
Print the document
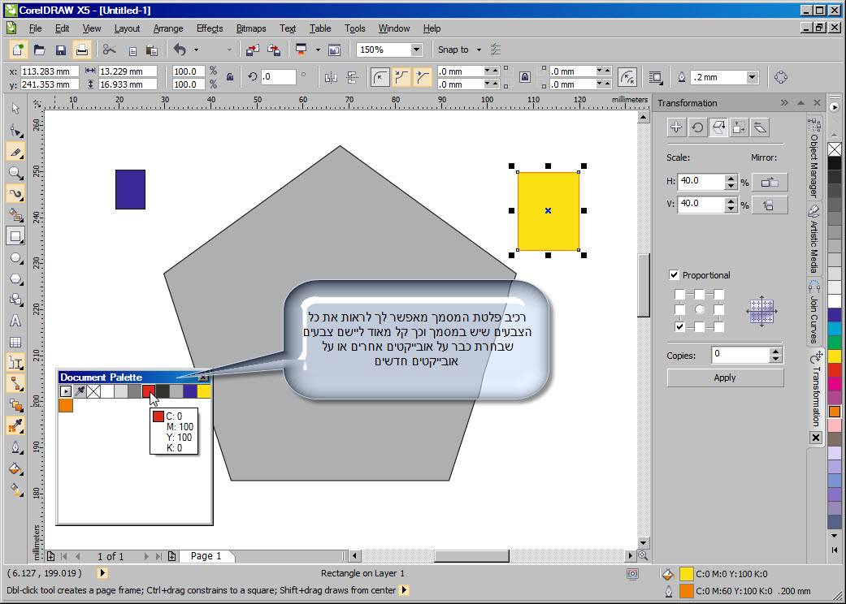coord(82,50)
